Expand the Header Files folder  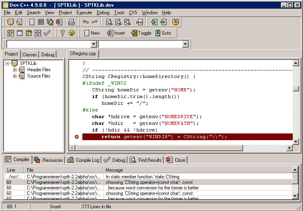(15, 70)
